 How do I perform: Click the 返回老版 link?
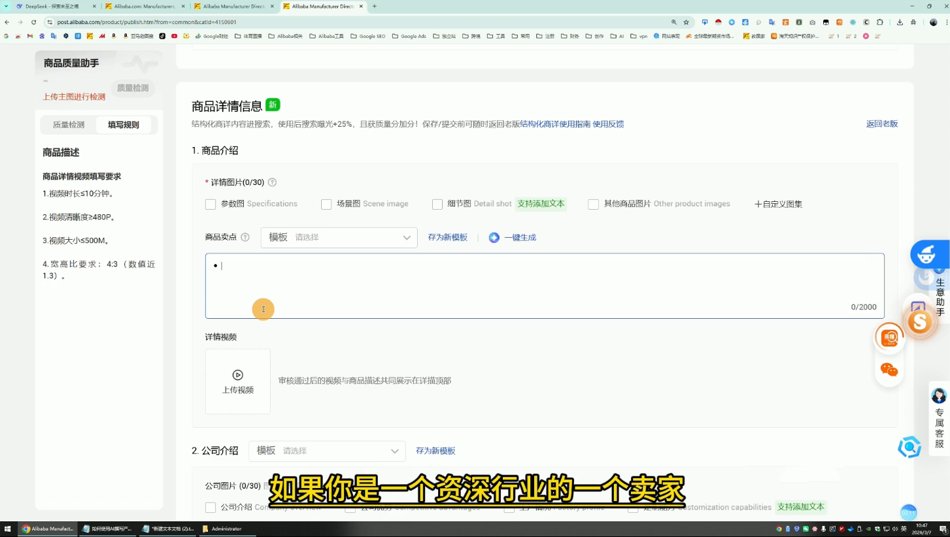pyautogui.click(x=882, y=123)
